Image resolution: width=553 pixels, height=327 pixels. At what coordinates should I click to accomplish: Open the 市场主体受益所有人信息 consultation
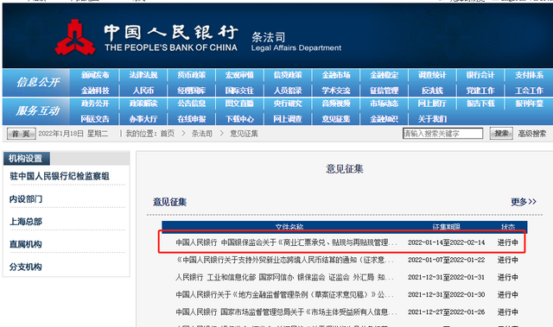point(286,311)
